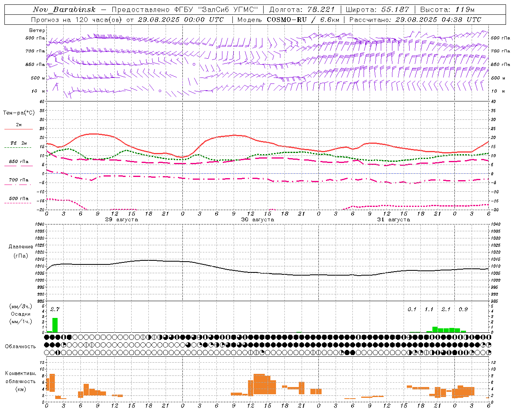Click the 31 августа date label
This screenshot has height=409, width=512.
[394, 220]
